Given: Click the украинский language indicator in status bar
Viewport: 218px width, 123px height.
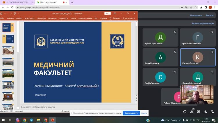Looking at the screenshot, I should click(x=19, y=111).
